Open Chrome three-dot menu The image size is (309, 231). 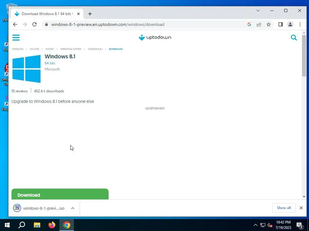[300, 24]
